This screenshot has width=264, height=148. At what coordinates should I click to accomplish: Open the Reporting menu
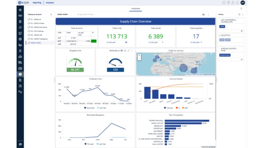coord(37,3)
